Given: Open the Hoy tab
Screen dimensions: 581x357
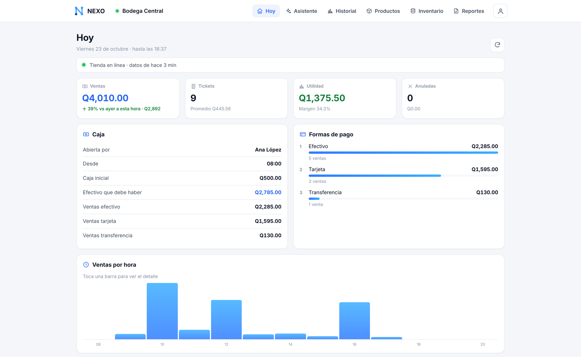Looking at the screenshot, I should pos(266,11).
